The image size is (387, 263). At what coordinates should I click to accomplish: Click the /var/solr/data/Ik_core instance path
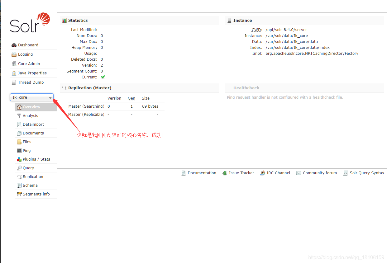(x=287, y=36)
